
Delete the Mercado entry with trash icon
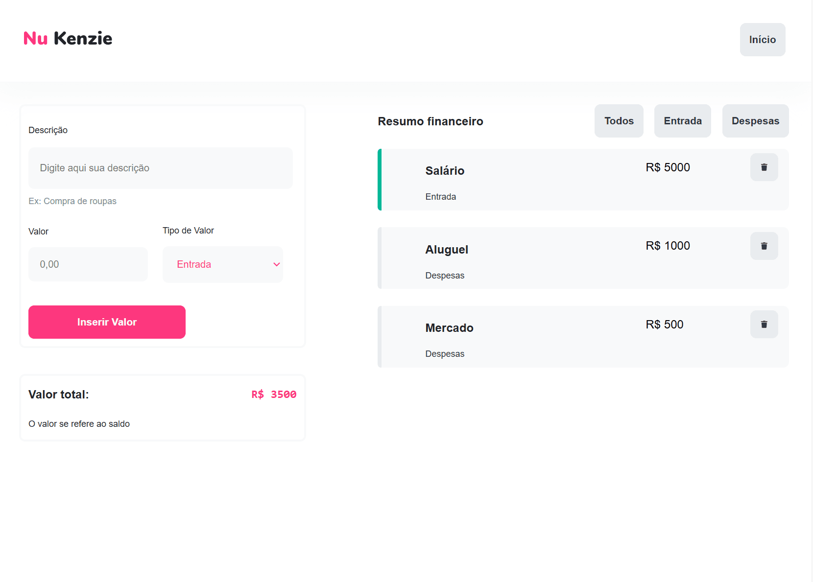tap(764, 324)
